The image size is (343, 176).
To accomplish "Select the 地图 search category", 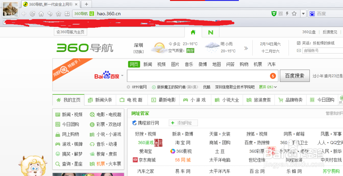I will [x=216, y=64].
